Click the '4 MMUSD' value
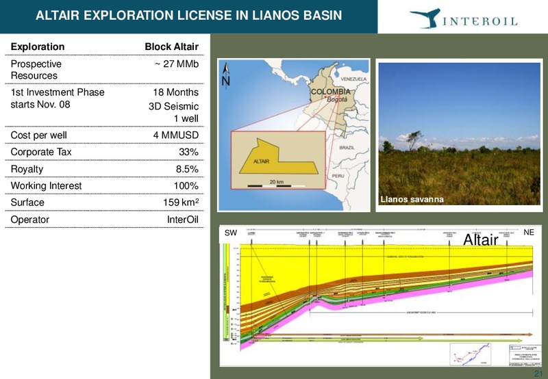The image size is (548, 379). point(176,135)
